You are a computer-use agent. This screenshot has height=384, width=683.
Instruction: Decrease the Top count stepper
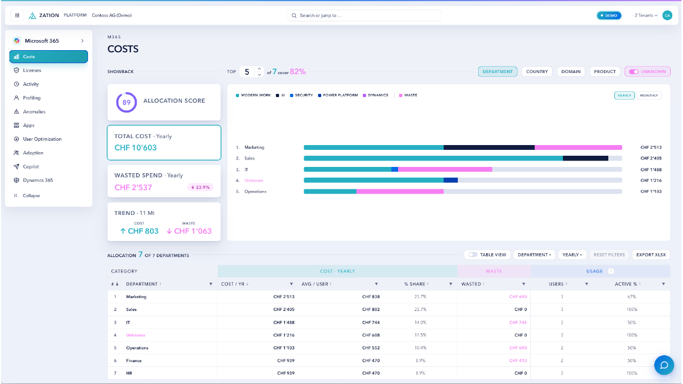pyautogui.click(x=259, y=75)
